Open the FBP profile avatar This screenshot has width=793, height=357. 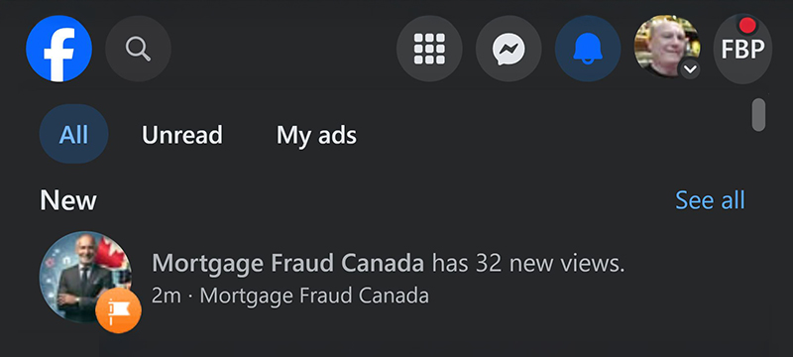coord(742,49)
